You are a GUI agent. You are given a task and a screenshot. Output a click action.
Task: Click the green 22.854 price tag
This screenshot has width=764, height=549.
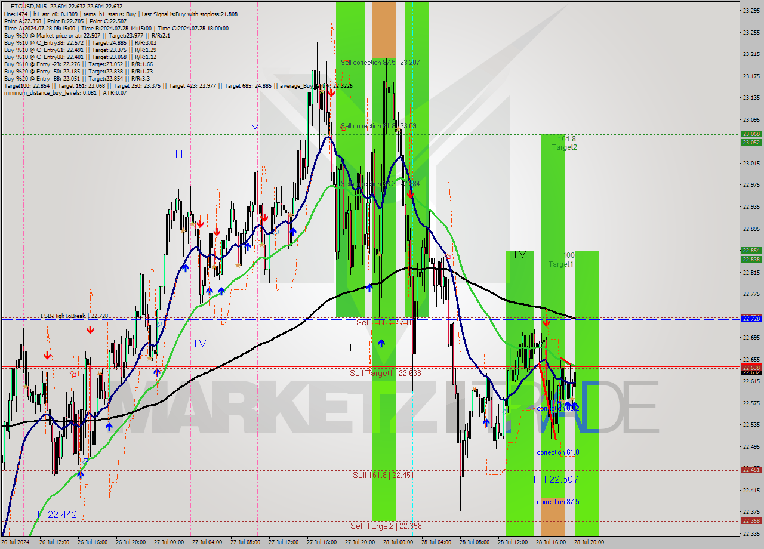[x=751, y=251]
